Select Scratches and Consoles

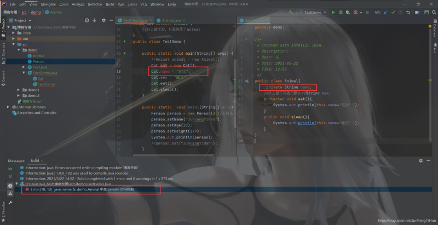[37, 113]
